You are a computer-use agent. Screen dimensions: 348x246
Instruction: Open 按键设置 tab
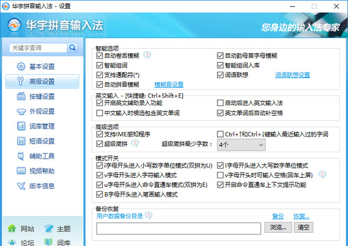42,96
